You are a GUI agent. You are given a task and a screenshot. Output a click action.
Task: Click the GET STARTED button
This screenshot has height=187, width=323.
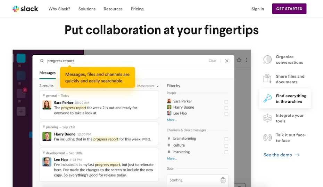[x=289, y=9]
